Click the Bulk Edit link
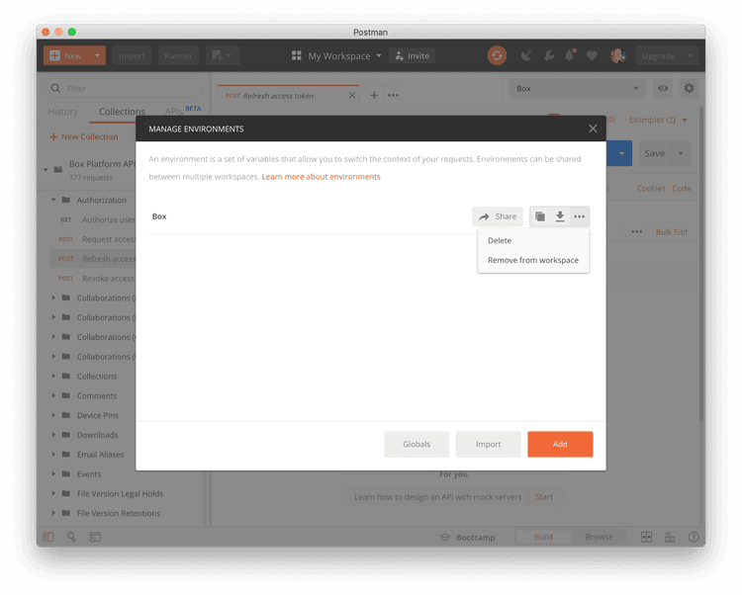Viewport: 742px width, 595px height. pyautogui.click(x=672, y=232)
